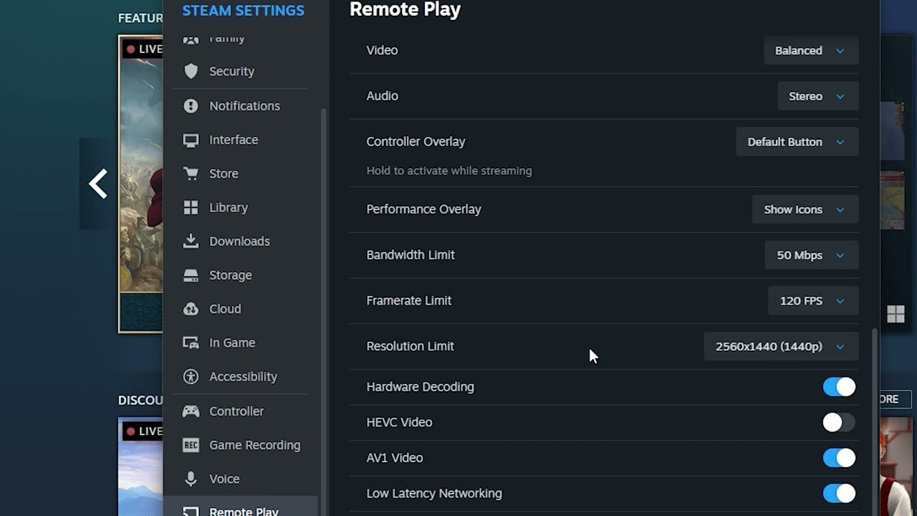Screen dimensions: 917x516
Task: Open Framerate Limit 120 FPS dropdown
Action: [x=812, y=301]
